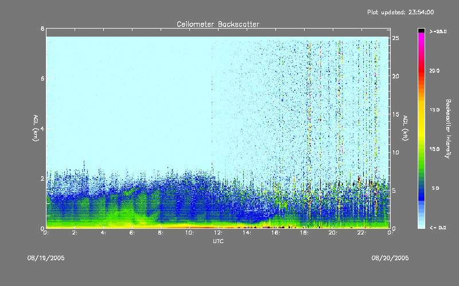Click the '10:' UTC hour tick label
This screenshot has height=286, width=459.
pyautogui.click(x=189, y=233)
